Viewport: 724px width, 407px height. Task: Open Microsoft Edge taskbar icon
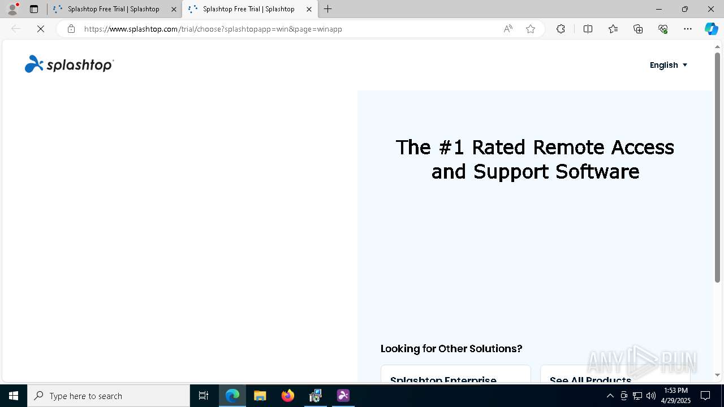tap(232, 396)
